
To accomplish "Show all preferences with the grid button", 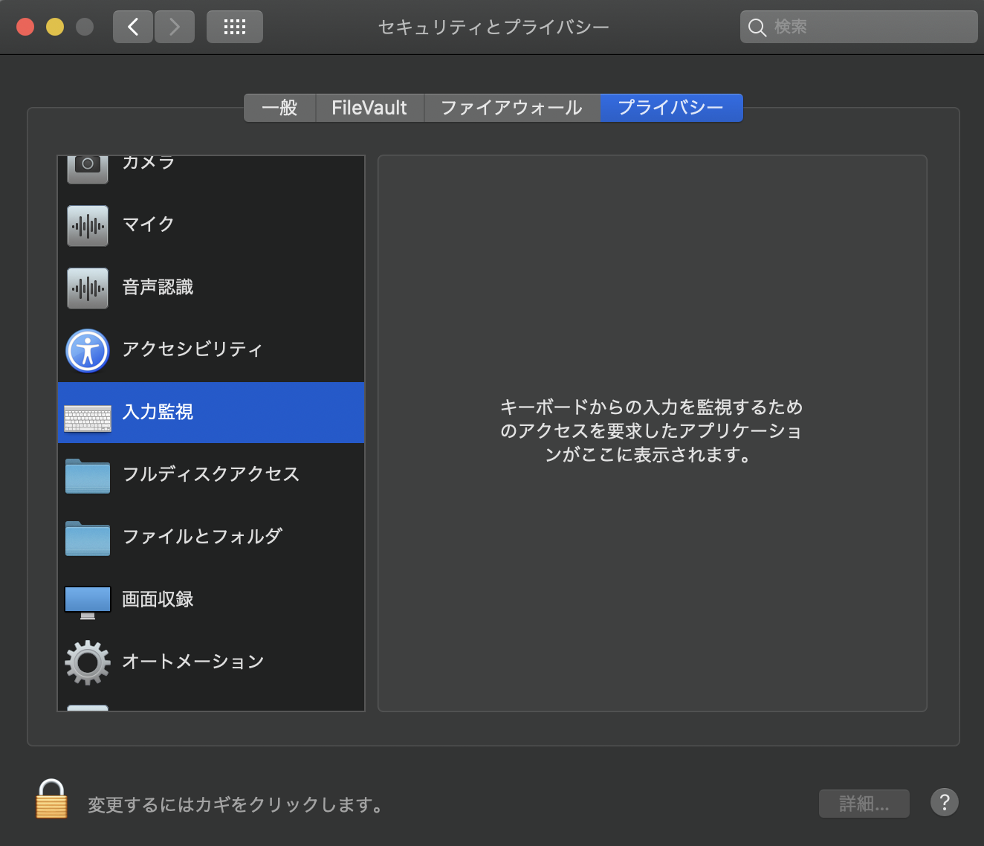I will (x=235, y=28).
